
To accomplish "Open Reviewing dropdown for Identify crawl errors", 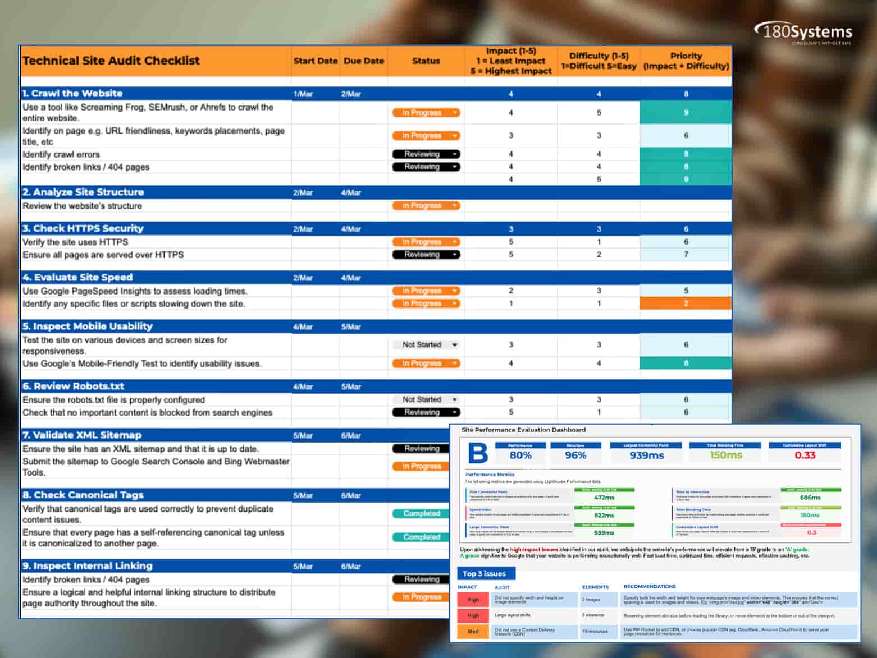I will (x=426, y=154).
